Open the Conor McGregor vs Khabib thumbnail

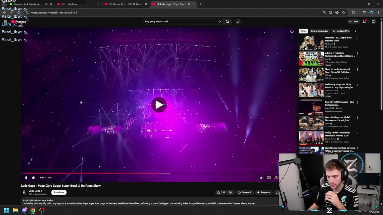311,123
